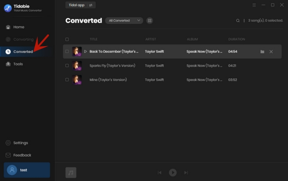Click the test user account button
The height and width of the screenshot is (181, 288).
[x=27, y=170]
